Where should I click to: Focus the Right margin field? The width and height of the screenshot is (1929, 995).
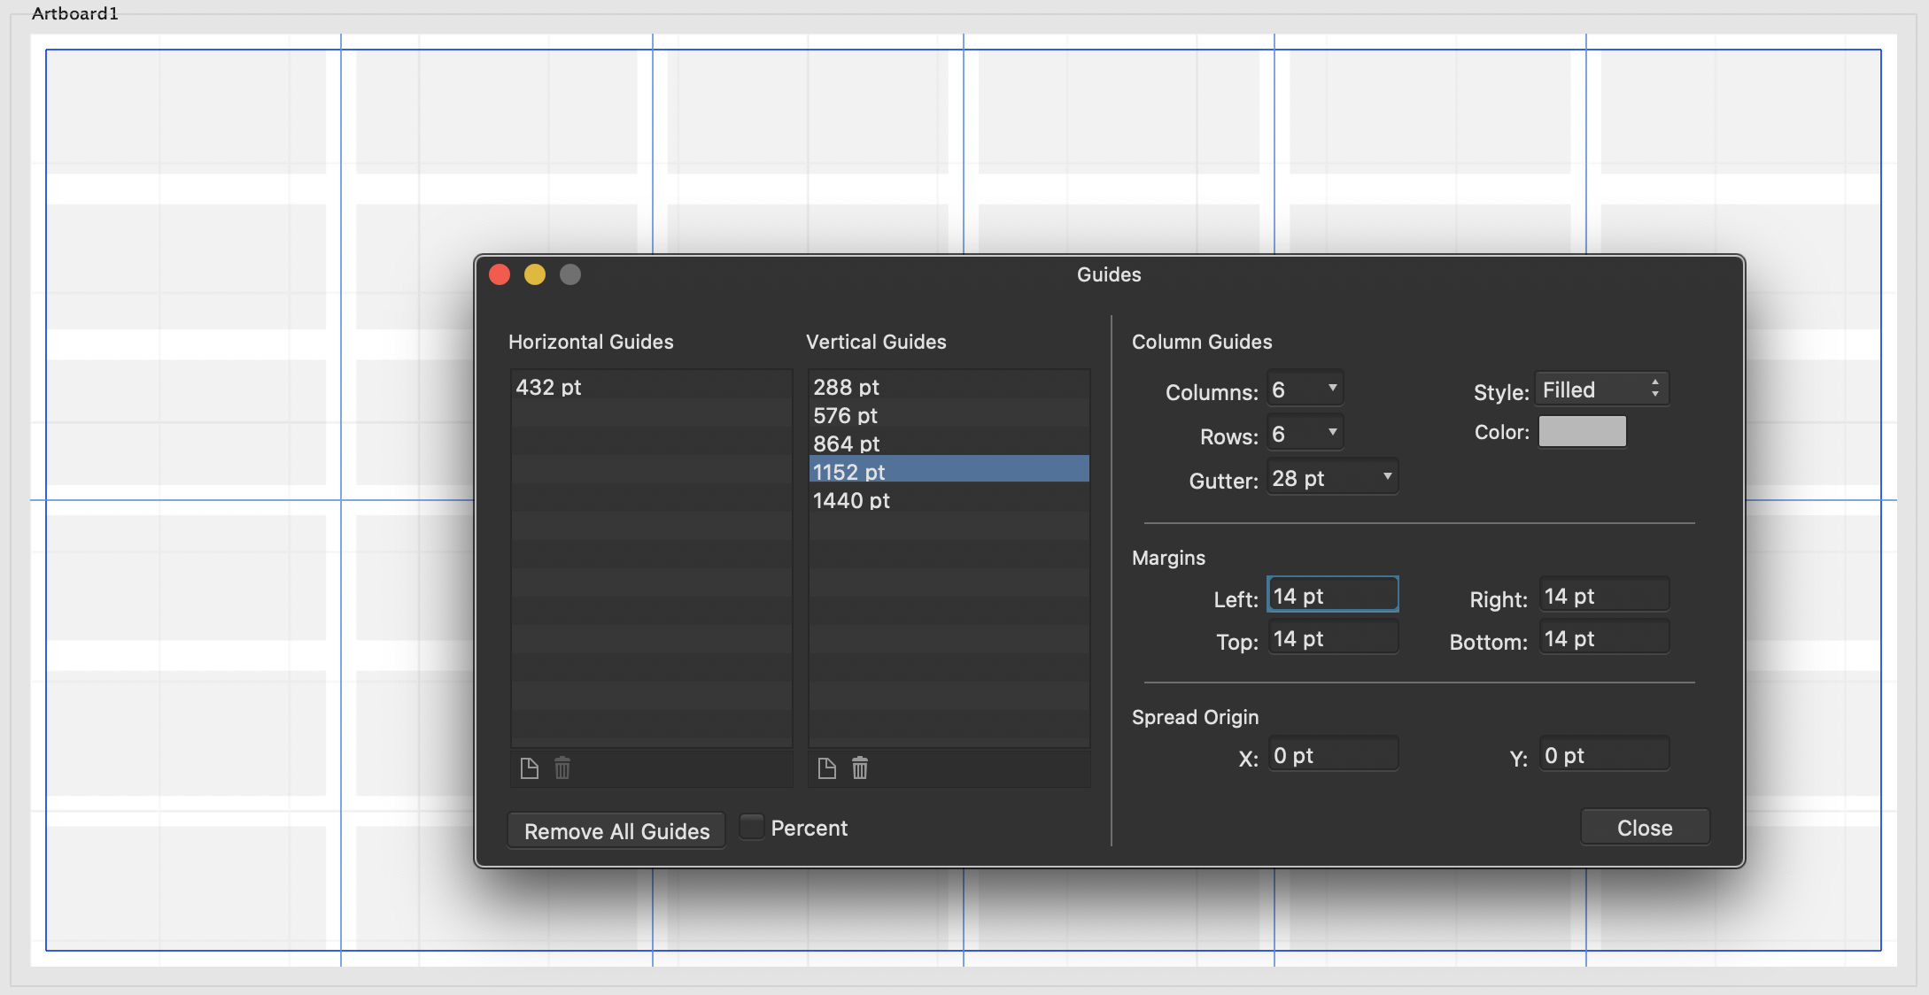[1604, 595]
